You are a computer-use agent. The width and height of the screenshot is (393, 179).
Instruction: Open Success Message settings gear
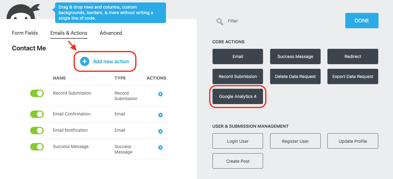pyautogui.click(x=160, y=147)
